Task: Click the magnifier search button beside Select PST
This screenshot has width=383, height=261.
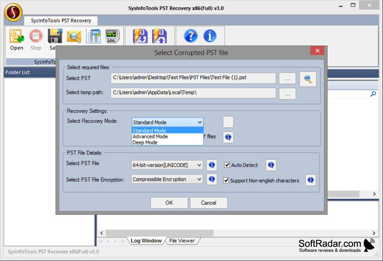Action: [308, 79]
